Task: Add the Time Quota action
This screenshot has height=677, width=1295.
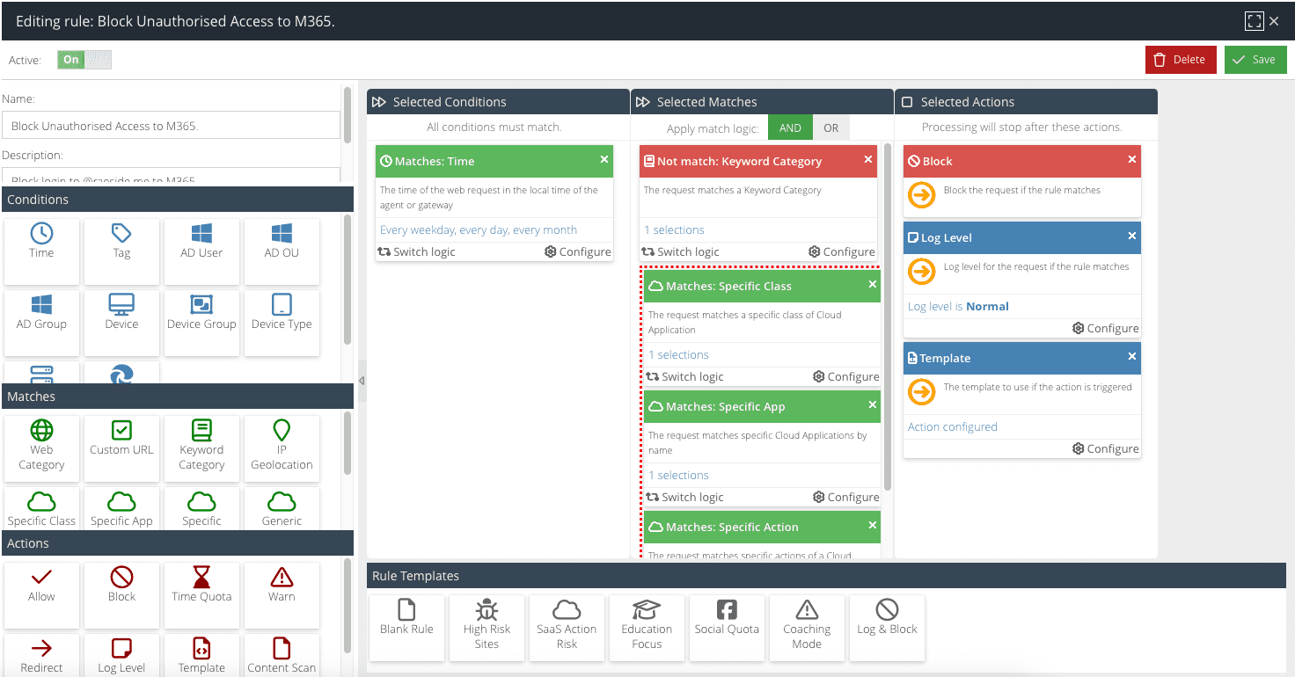Action: [201, 585]
